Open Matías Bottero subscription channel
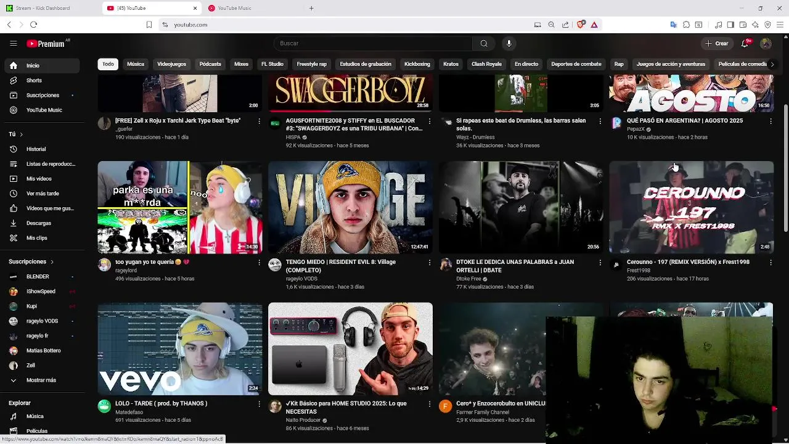This screenshot has height=444, width=789. coord(42,350)
